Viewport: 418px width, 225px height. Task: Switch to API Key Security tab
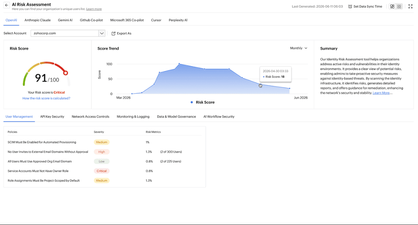[52, 117]
